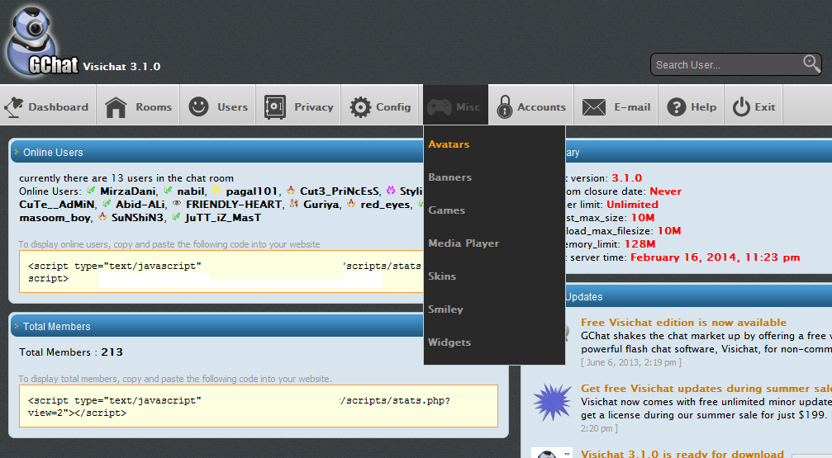Image resolution: width=832 pixels, height=458 pixels.
Task: Click icon next to Abid-ALi
Action: point(107,204)
